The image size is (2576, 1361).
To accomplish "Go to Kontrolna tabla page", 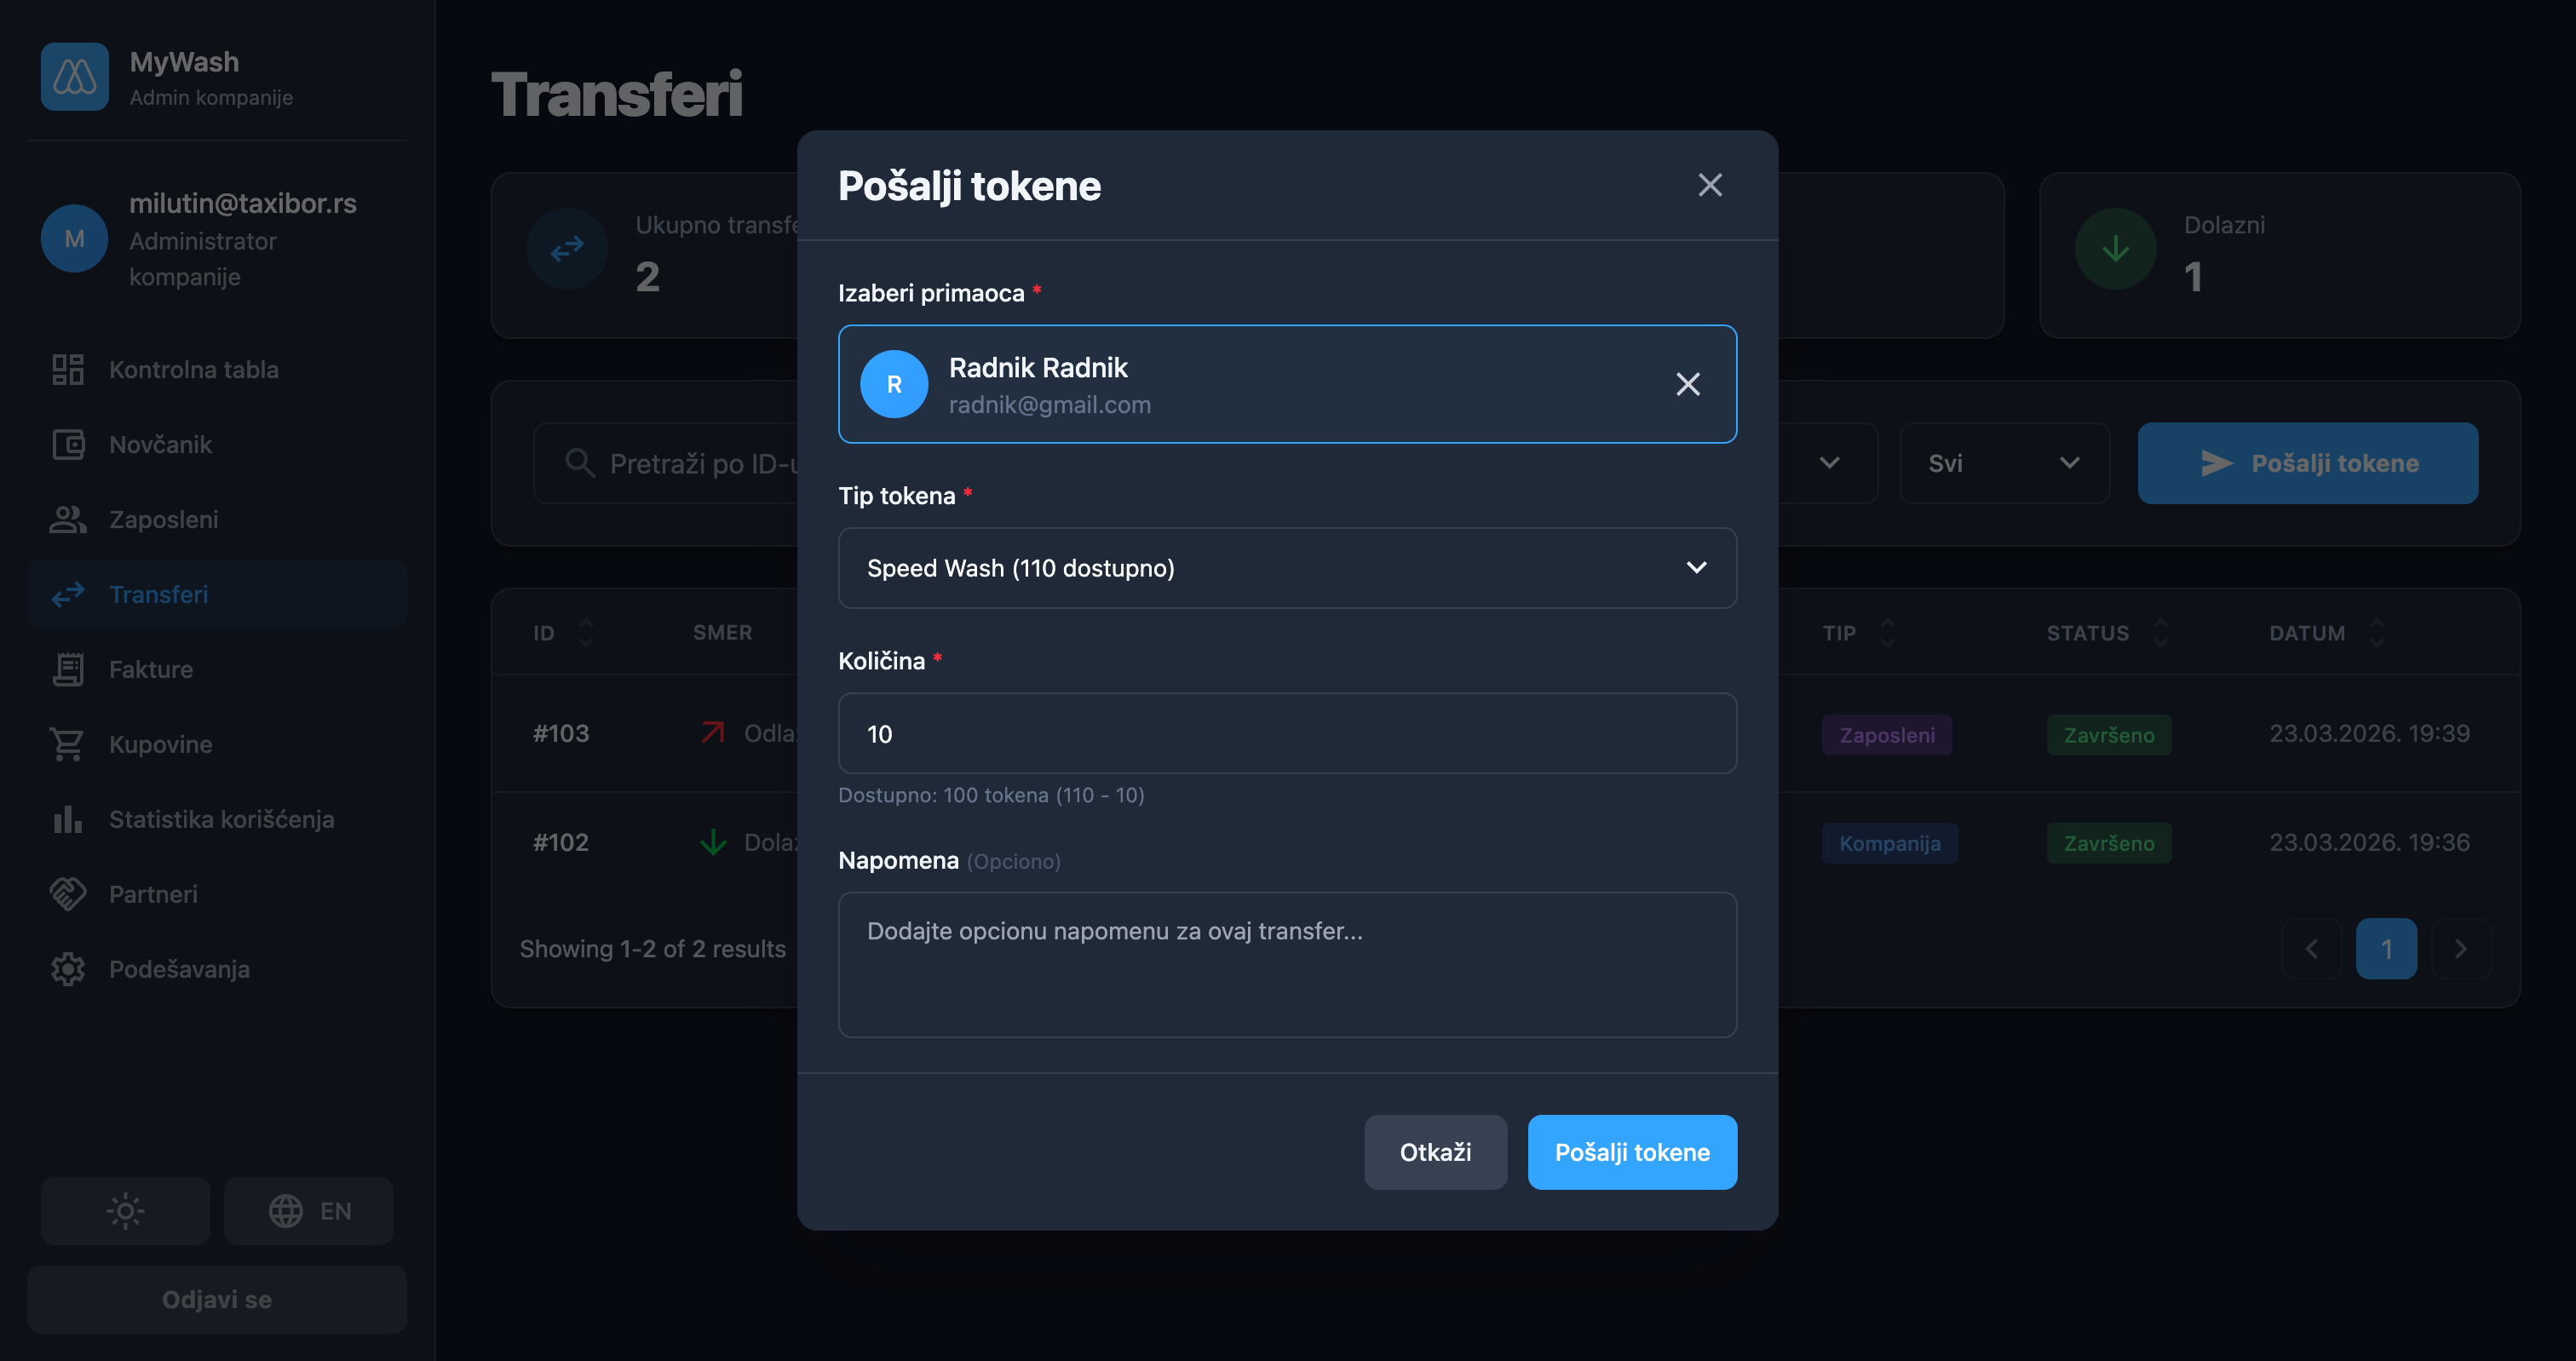I will coord(193,369).
